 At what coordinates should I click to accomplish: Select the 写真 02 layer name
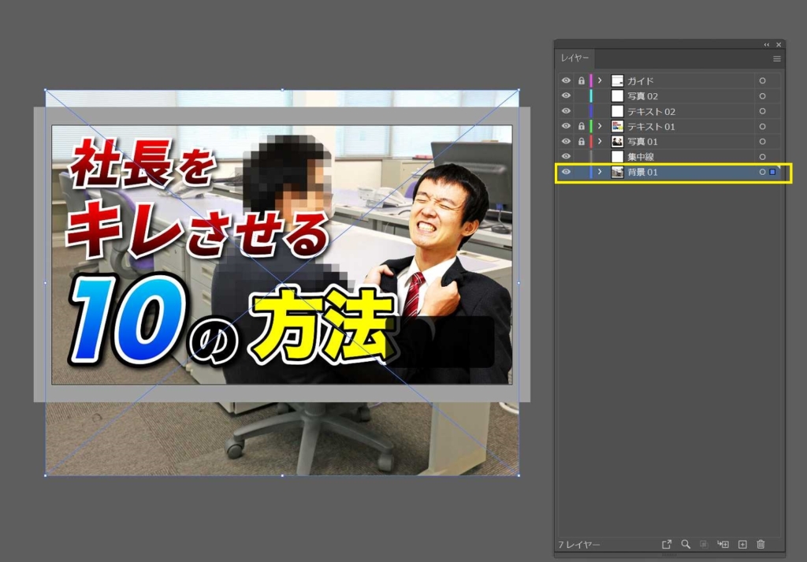(642, 96)
